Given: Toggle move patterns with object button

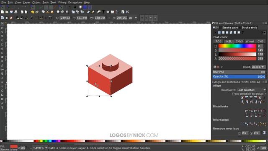Looking at the screenshot, I should (155, 18).
